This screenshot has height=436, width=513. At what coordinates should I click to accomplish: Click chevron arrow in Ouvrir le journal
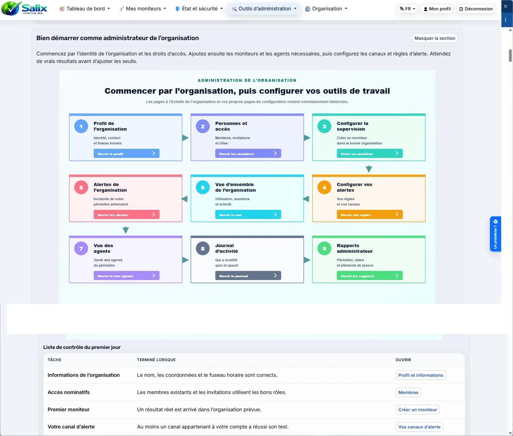(275, 276)
